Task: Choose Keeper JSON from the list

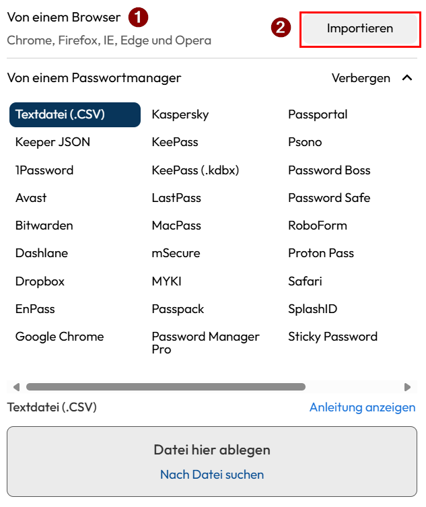Action: click(52, 142)
